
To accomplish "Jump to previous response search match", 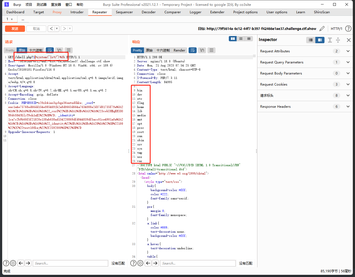I will 148,263.
